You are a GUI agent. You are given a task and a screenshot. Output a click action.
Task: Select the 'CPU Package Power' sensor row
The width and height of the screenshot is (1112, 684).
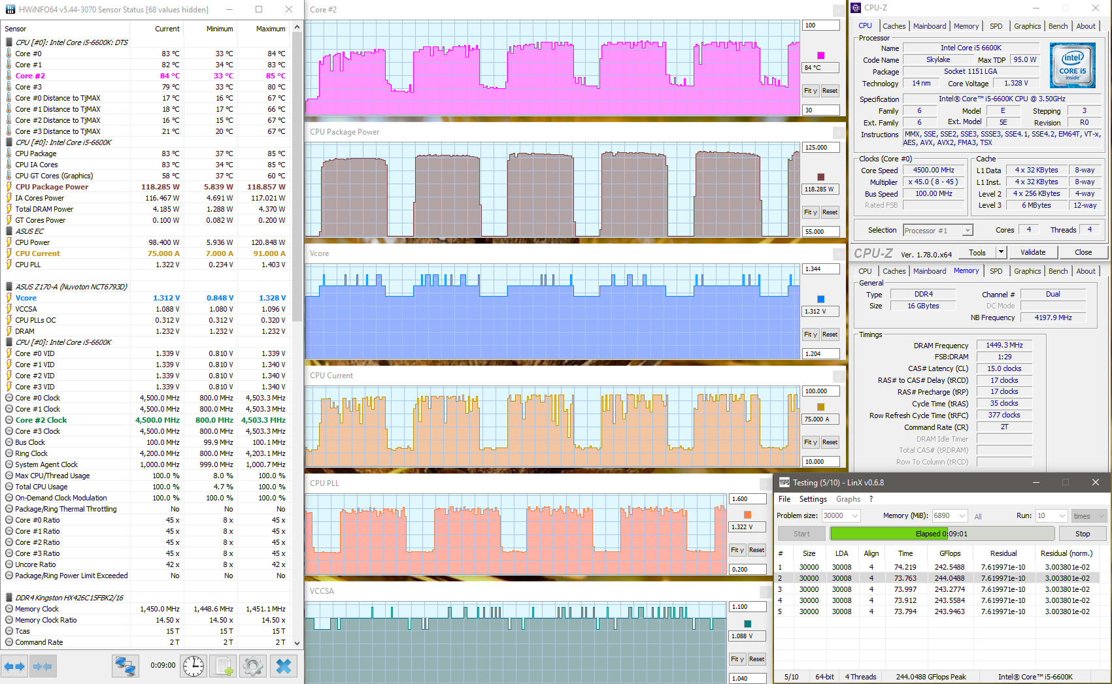click(x=146, y=187)
